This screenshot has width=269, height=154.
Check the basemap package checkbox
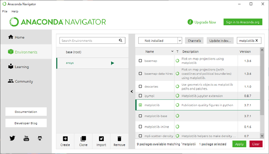click(x=141, y=61)
